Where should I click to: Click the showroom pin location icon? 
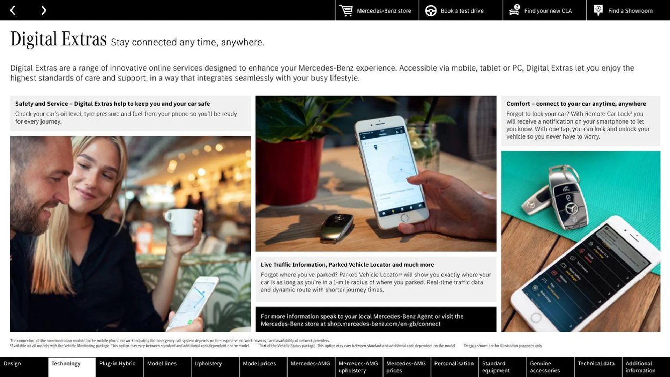point(598,10)
